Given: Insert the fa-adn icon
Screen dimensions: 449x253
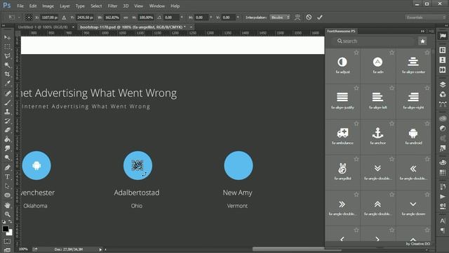Looking at the screenshot, I should (x=377, y=66).
